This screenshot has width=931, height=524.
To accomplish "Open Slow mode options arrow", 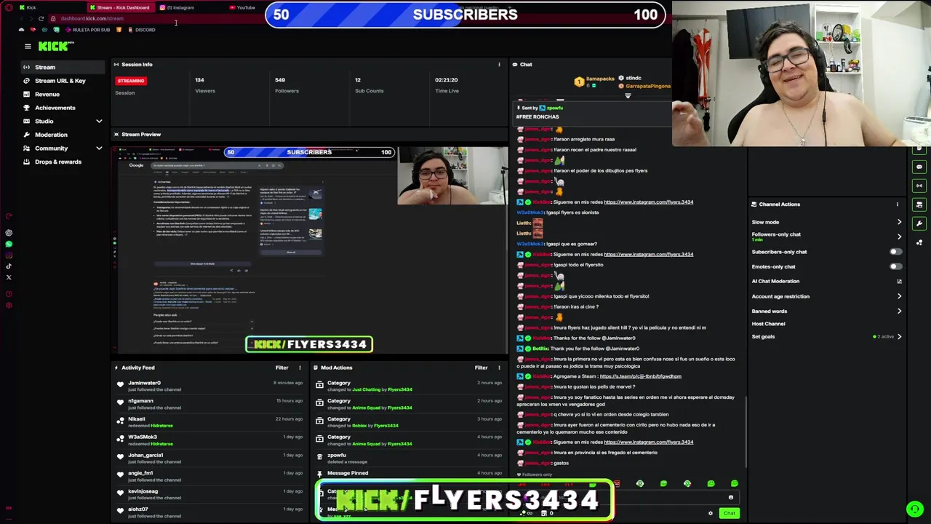I will point(899,222).
